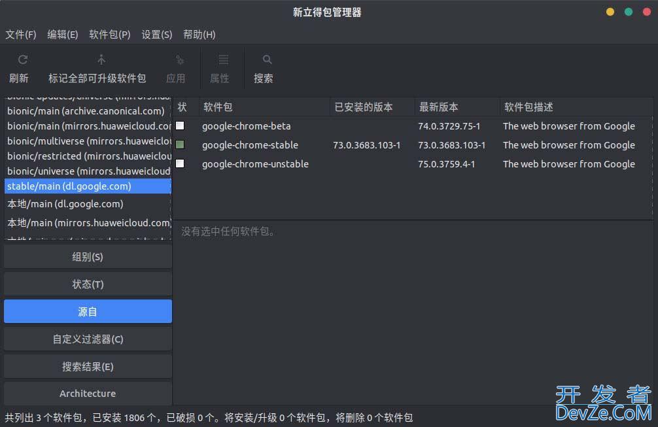Click the yellow minimize window button
The height and width of the screenshot is (427, 658).
tap(610, 12)
